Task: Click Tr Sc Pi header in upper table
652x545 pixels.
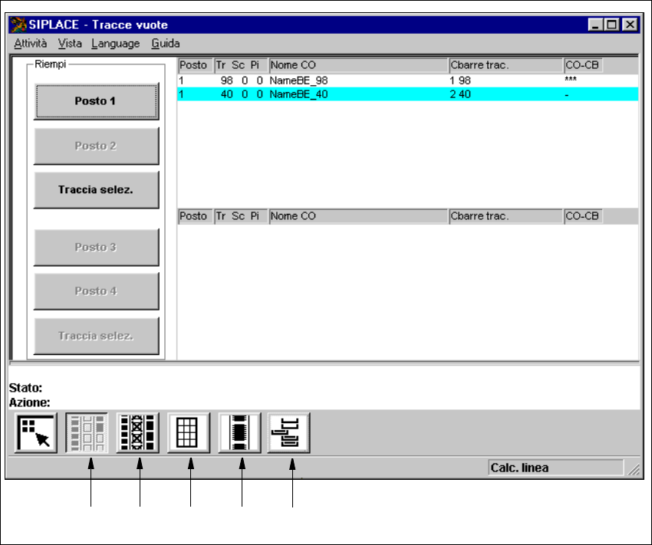Action: 241,65
